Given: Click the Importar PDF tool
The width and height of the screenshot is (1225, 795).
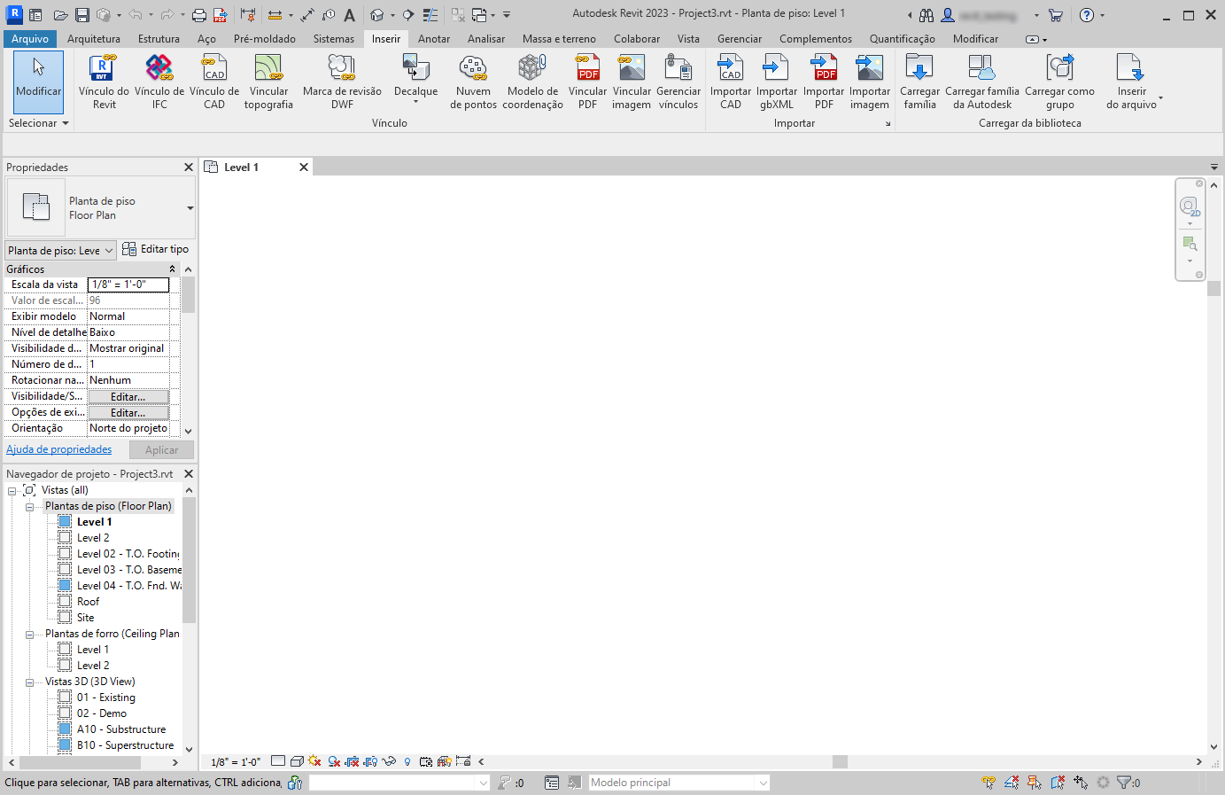Looking at the screenshot, I should pyautogui.click(x=824, y=82).
